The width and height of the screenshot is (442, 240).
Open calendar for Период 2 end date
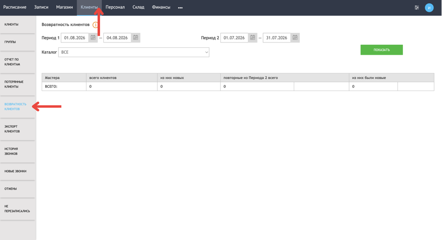point(295,38)
